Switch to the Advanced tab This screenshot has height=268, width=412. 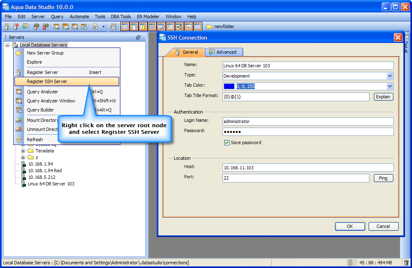(x=223, y=52)
